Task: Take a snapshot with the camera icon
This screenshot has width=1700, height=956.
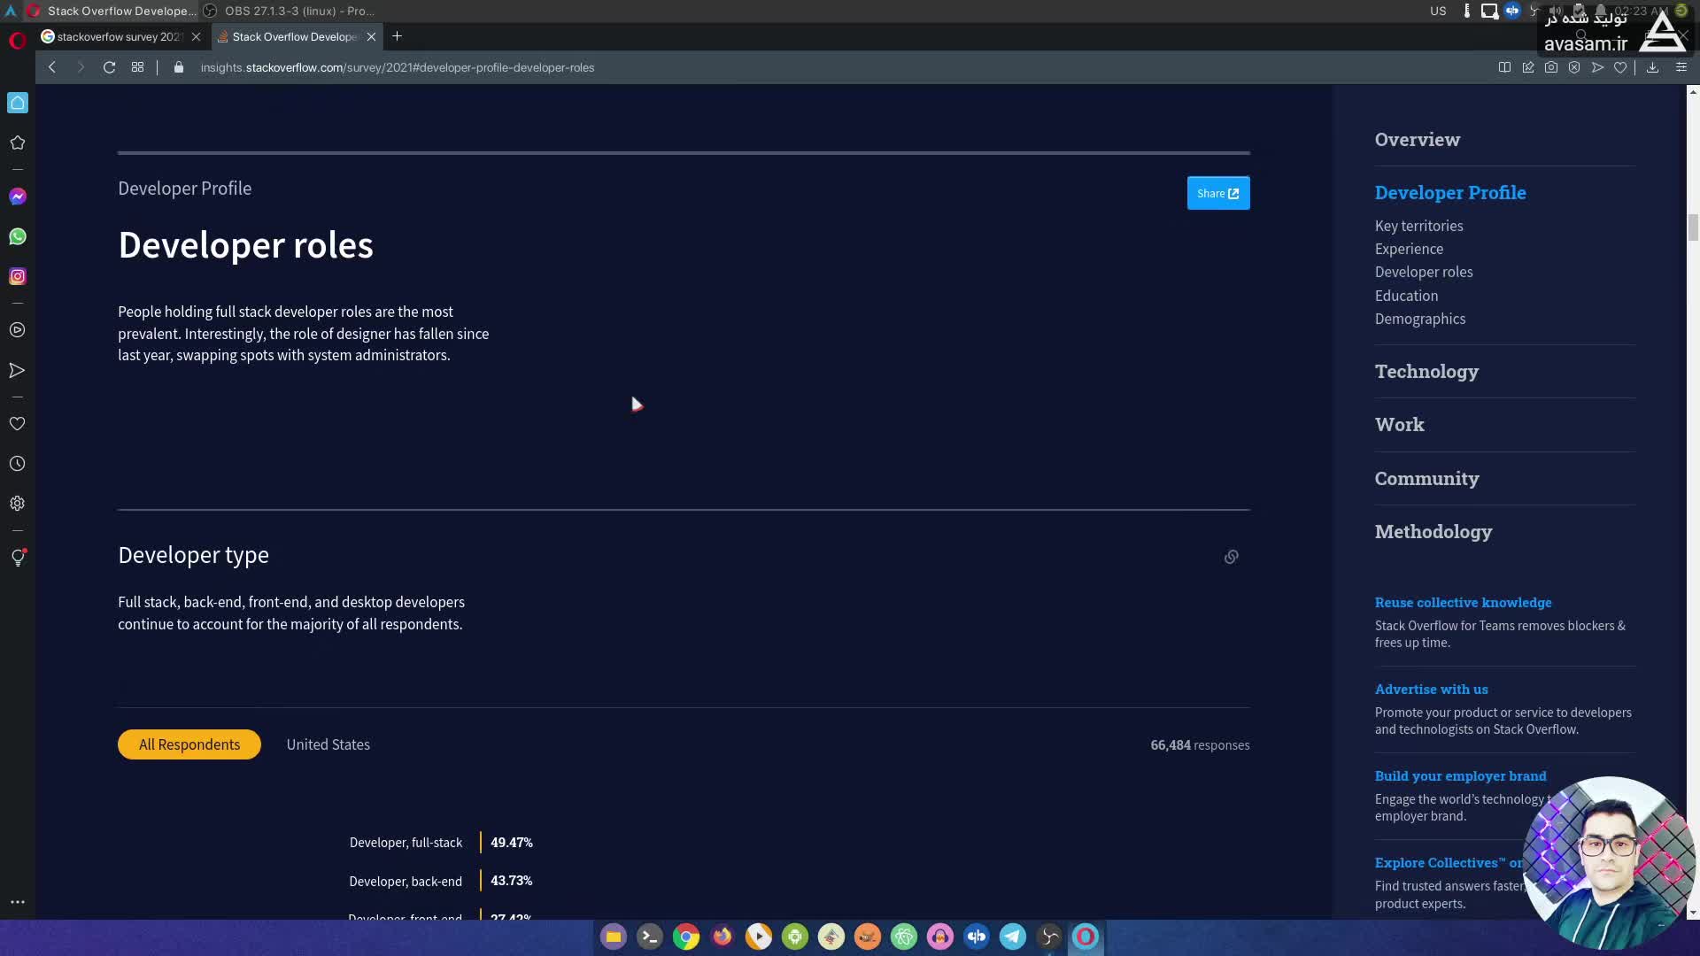Action: (x=1551, y=67)
